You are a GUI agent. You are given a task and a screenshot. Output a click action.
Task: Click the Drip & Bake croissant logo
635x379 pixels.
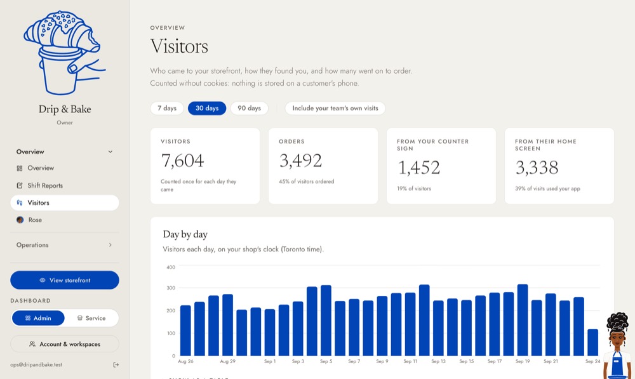tap(65, 53)
